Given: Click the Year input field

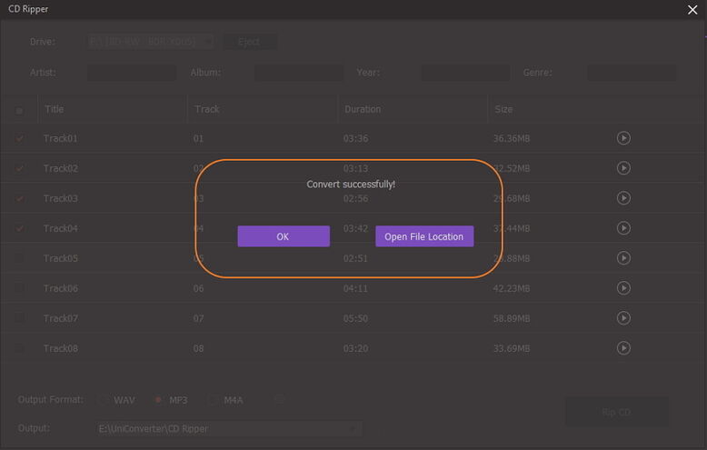Looking at the screenshot, I should pos(466,73).
